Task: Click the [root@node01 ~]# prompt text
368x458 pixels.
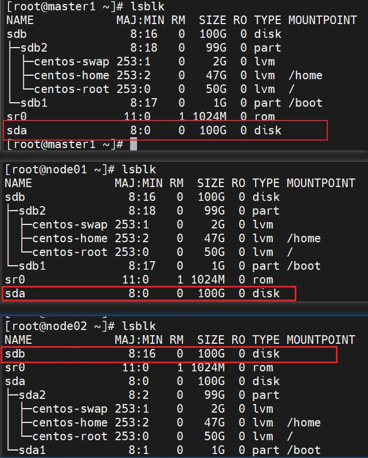Action: pos(57,169)
